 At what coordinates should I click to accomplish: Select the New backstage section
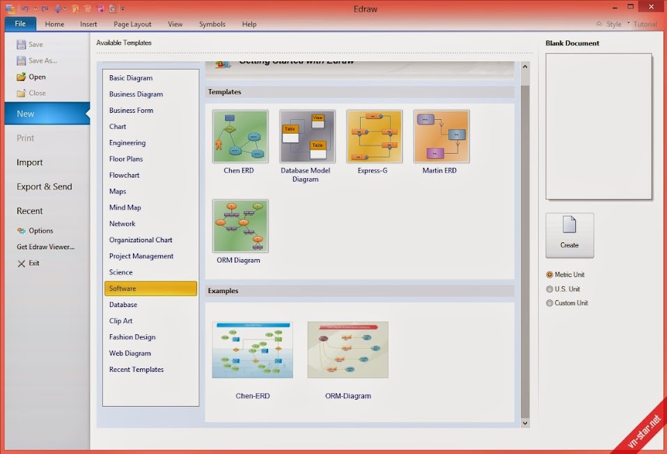tap(47, 113)
